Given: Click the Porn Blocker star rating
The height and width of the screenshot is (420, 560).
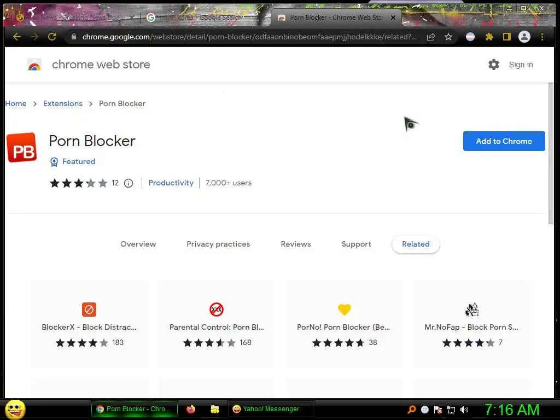Looking at the screenshot, I should [x=79, y=183].
